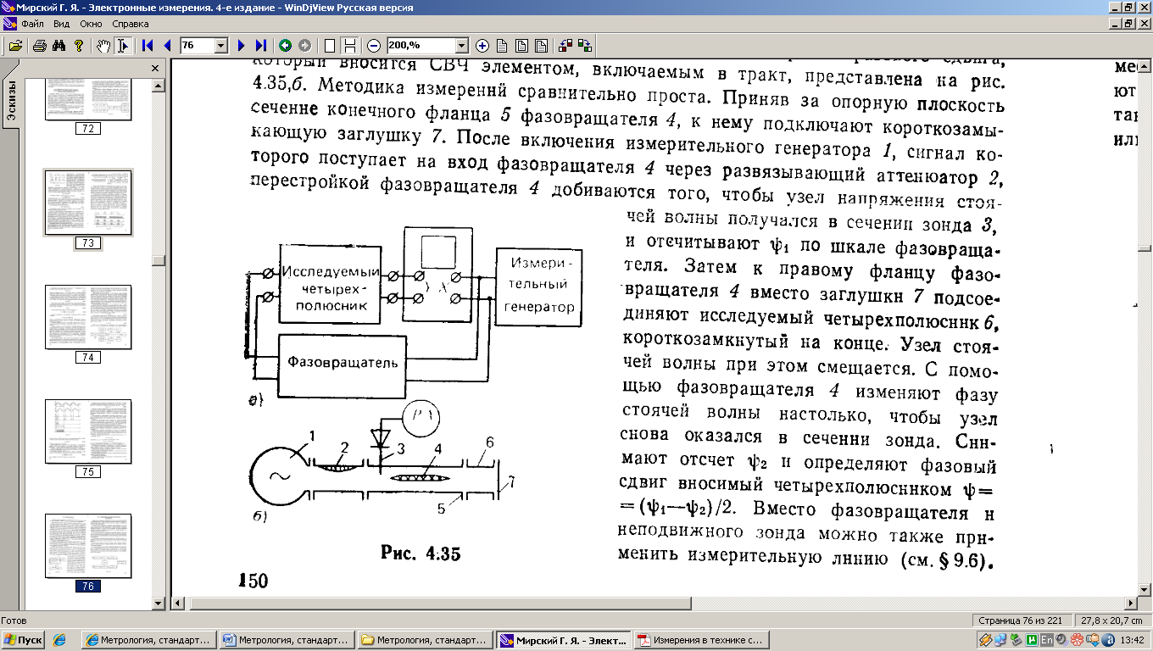
Task: Switch to single page layout
Action: click(330, 46)
